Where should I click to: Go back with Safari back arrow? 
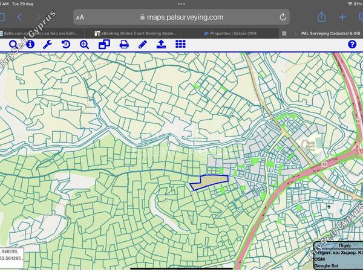click(19, 17)
